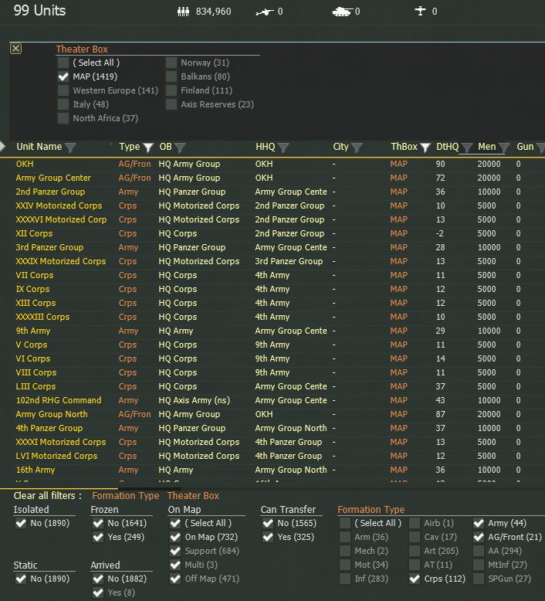Click the guns icon in header
This screenshot has height=601, width=545.
tap(265, 12)
